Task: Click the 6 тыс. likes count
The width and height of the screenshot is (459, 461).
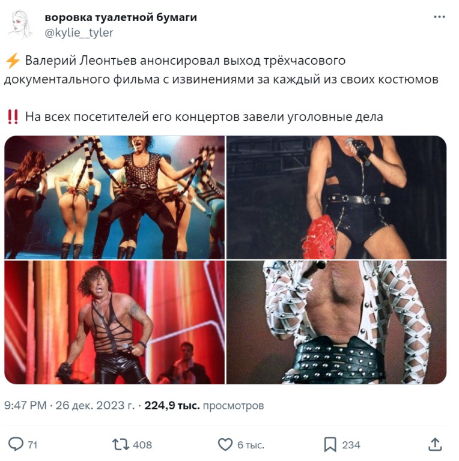Action: [x=251, y=445]
